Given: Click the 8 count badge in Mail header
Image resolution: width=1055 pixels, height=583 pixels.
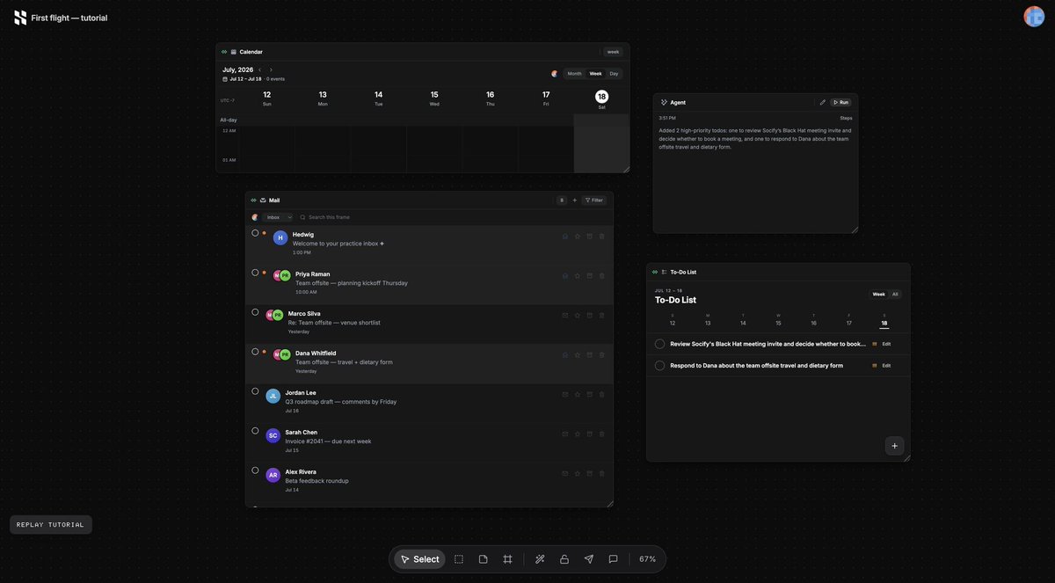Looking at the screenshot, I should click(562, 200).
